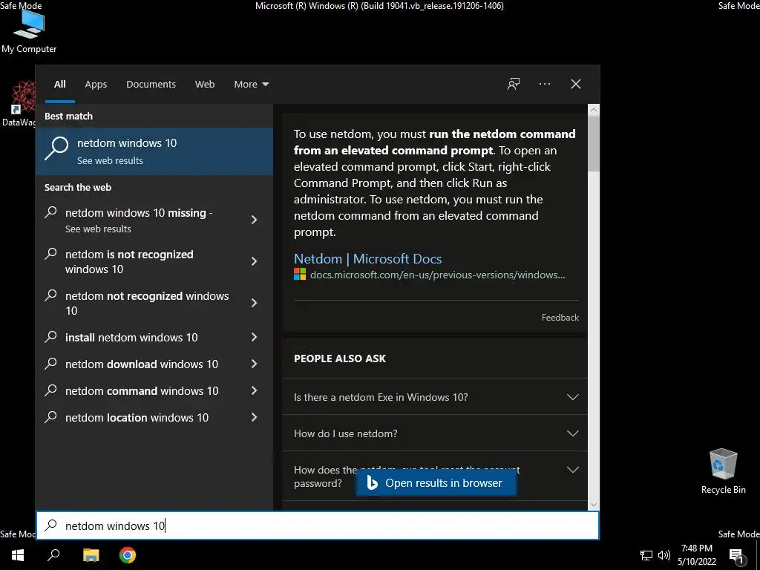Click the docs.microsoft.com URL text
Viewport: 760px width, 570px height.
[x=437, y=275]
